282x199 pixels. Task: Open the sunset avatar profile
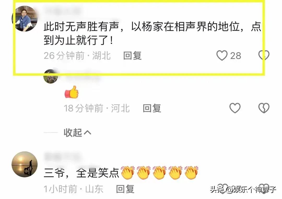(25, 164)
